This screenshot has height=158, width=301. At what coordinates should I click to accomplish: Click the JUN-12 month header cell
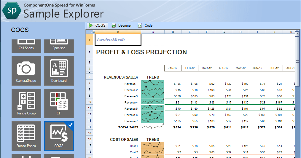point(257,68)
